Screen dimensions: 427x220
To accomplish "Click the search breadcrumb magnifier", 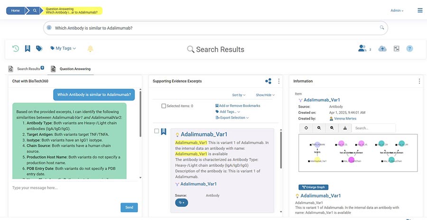I will (35, 10).
